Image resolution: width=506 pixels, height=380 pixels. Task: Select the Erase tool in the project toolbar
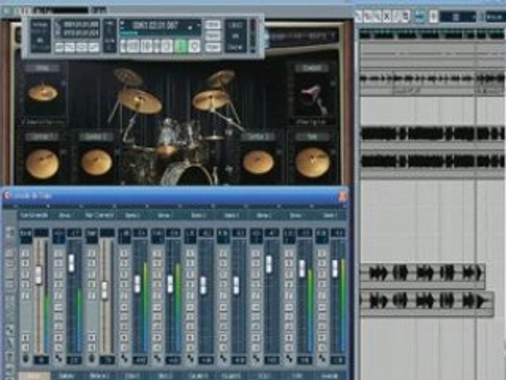pyautogui.click(x=368, y=16)
